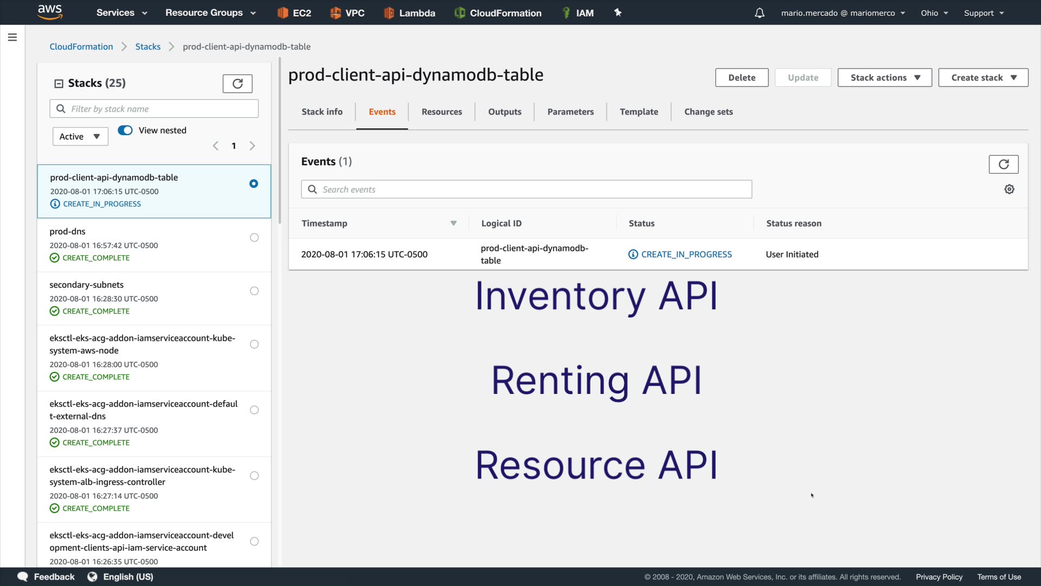Viewport: 1041px width, 586px height.
Task: Toggle the View nested switch
Action: pyautogui.click(x=125, y=130)
